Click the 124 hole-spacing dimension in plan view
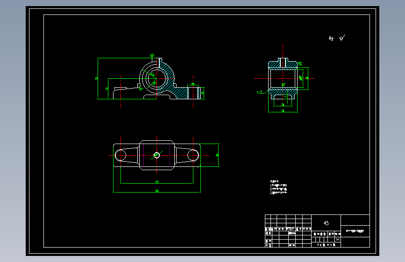This screenshot has height=262, width=405. coord(156,182)
